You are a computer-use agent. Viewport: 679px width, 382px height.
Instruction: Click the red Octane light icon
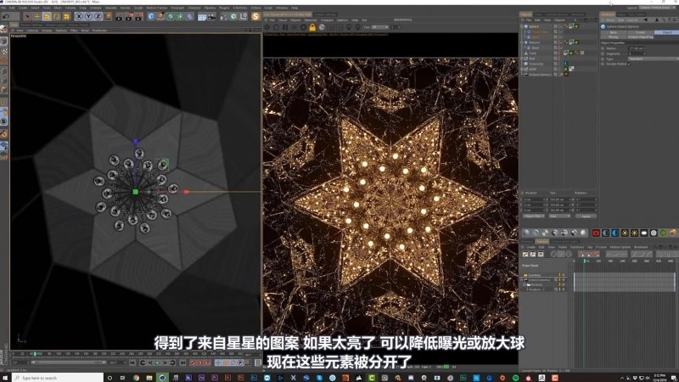[595, 233]
